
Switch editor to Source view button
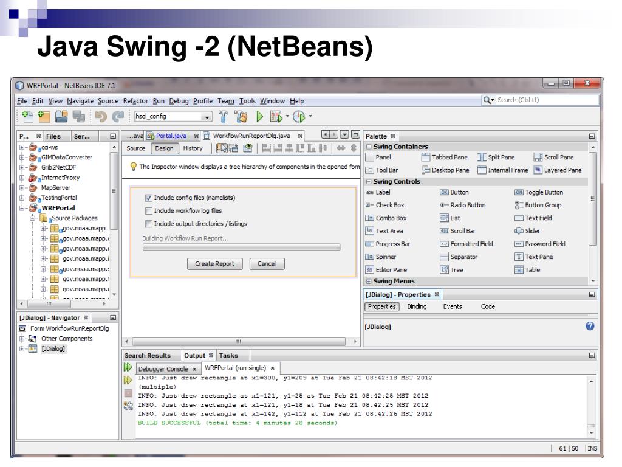(135, 148)
